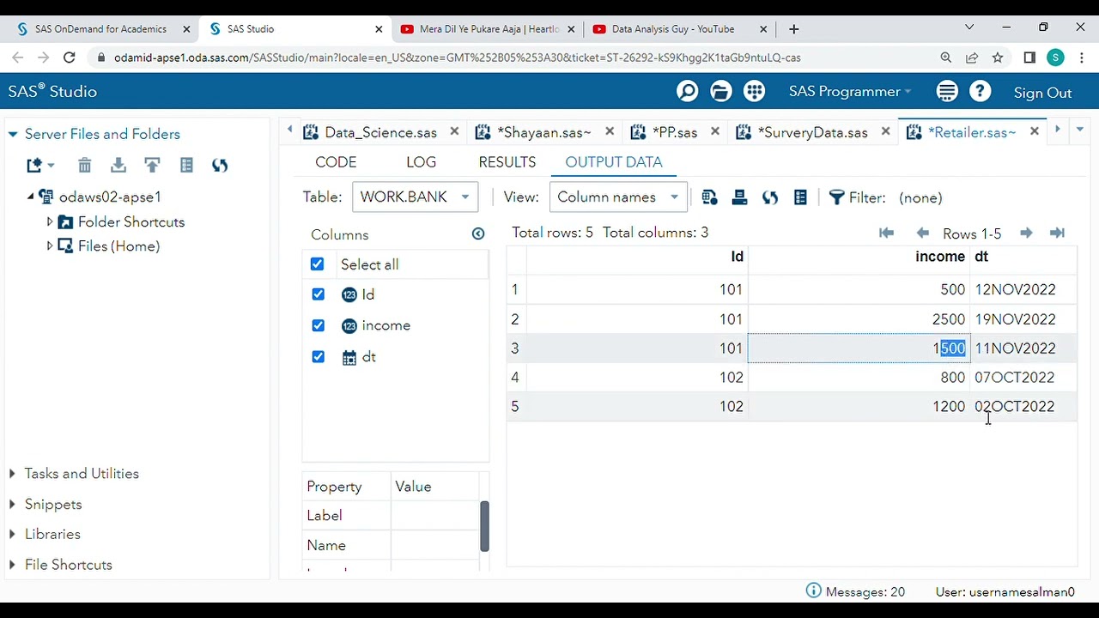Click the Download icon in Server Files
This screenshot has height=618, width=1099.
click(x=118, y=165)
